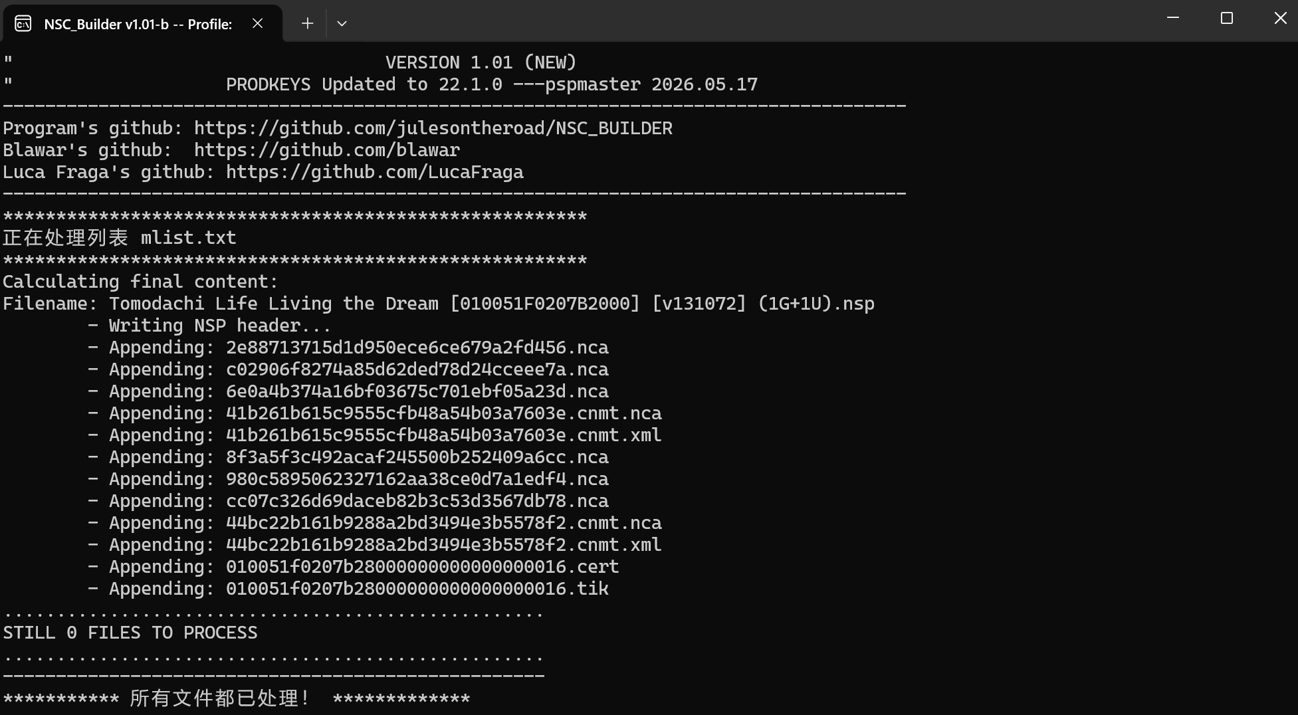The height and width of the screenshot is (715, 1298).
Task: Open the julesontheroad NSC_BUILDER github link
Action: [433, 128]
